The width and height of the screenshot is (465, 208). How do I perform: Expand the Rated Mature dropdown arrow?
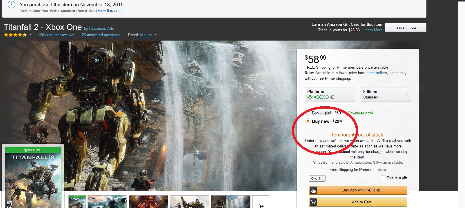(155, 35)
